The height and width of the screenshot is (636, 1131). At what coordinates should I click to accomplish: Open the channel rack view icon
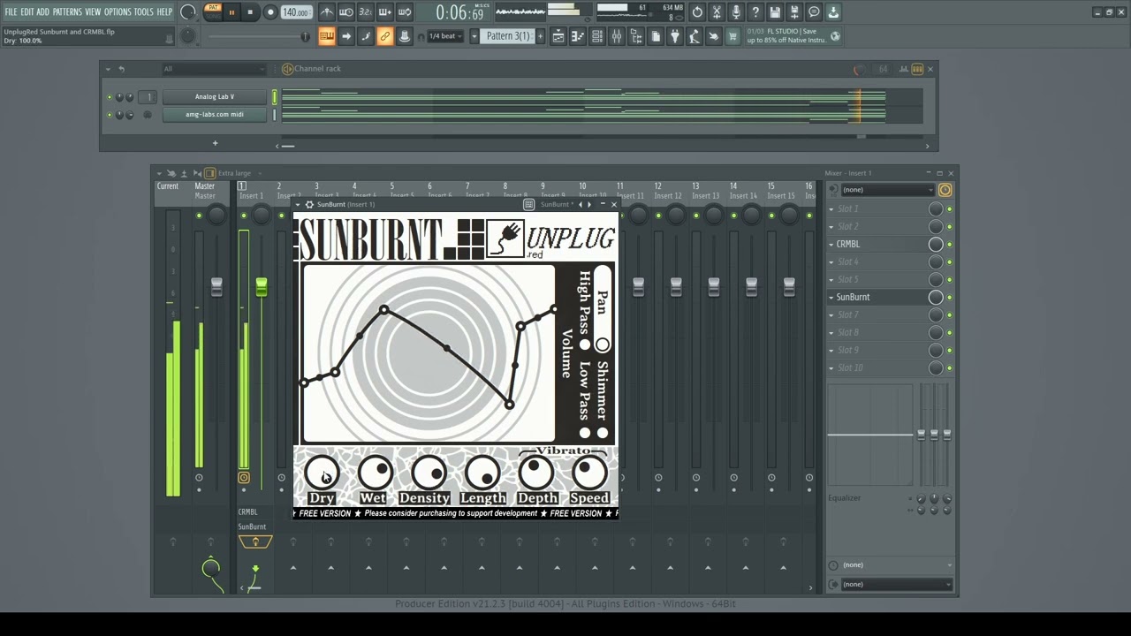597,36
